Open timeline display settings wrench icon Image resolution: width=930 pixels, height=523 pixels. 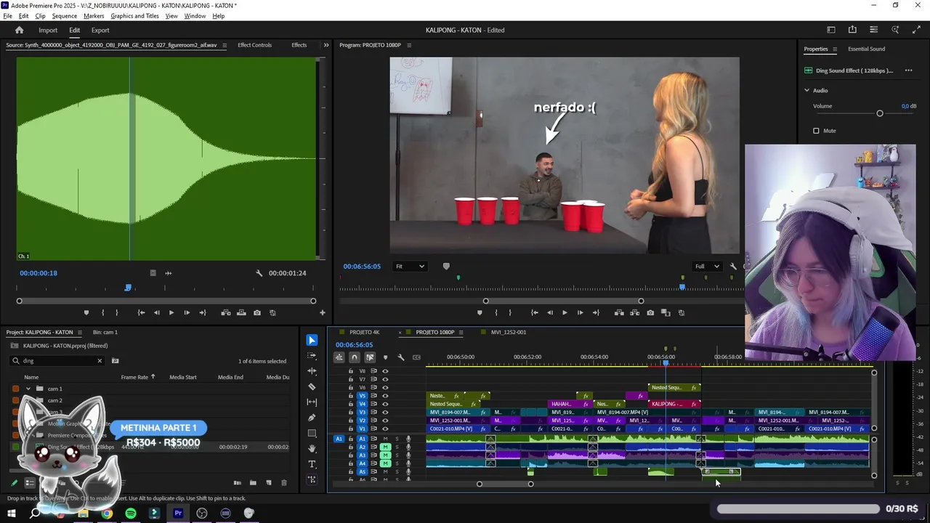pyautogui.click(x=400, y=357)
